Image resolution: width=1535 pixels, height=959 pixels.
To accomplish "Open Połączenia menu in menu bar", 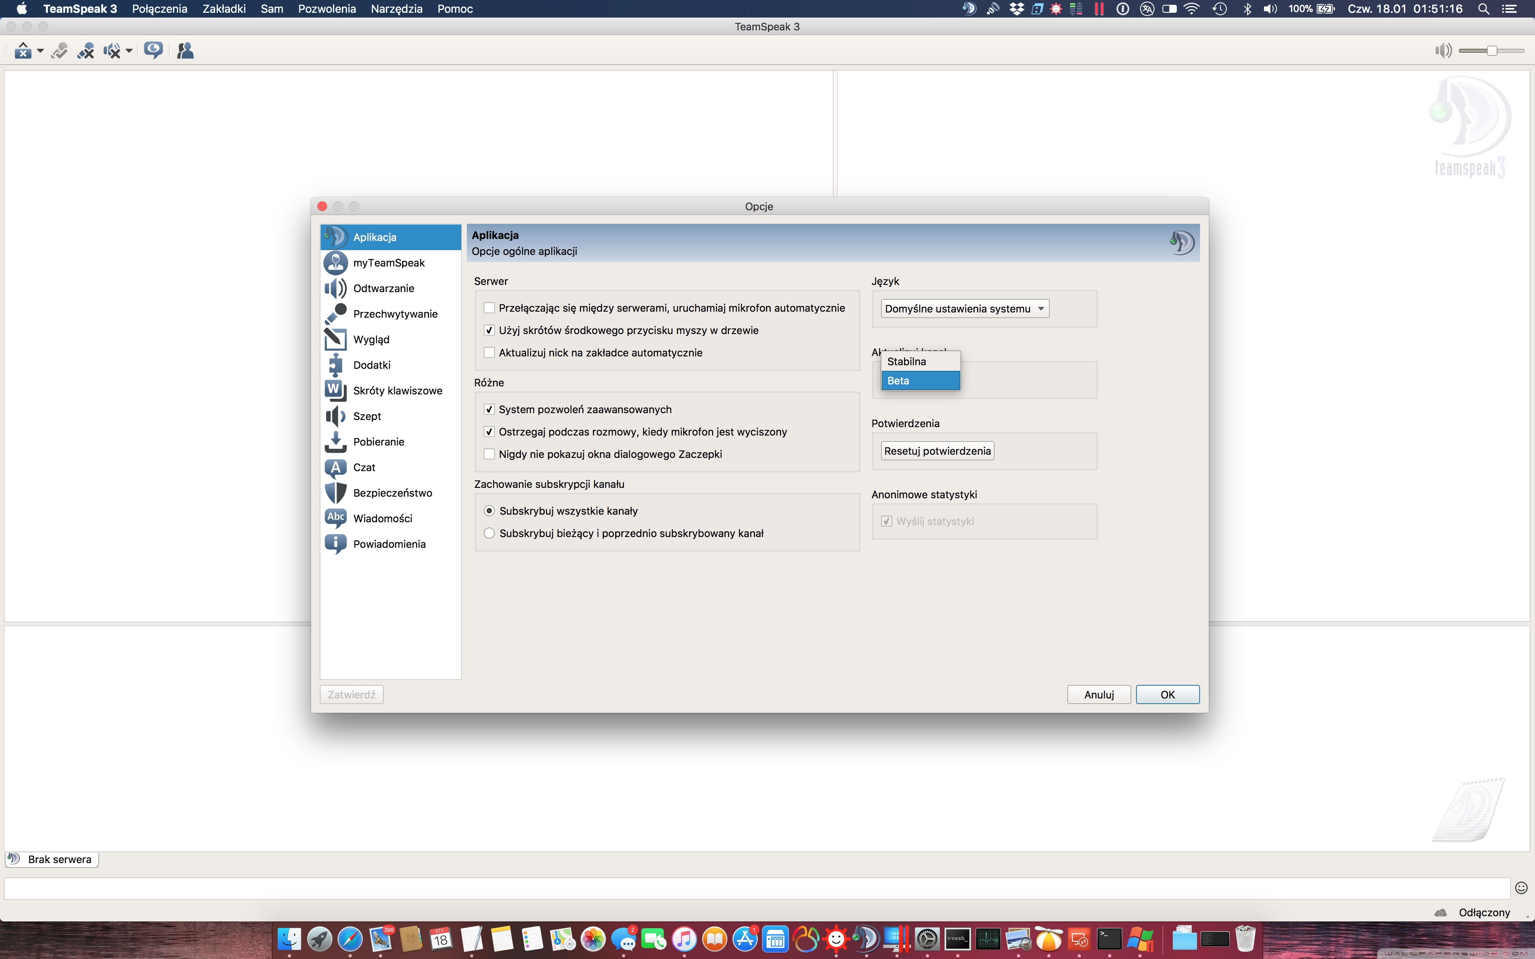I will tap(160, 9).
